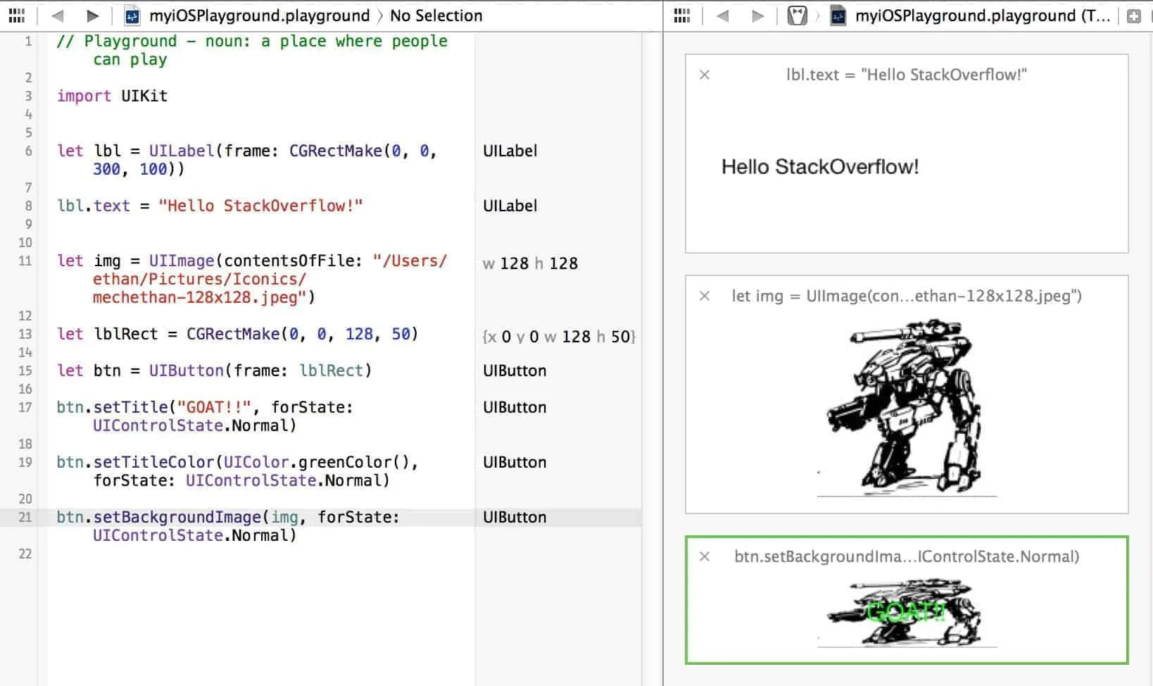Go back in left editor history

coord(58,15)
